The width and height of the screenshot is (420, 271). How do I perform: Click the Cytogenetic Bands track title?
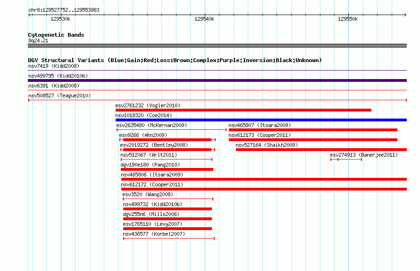(x=56, y=35)
